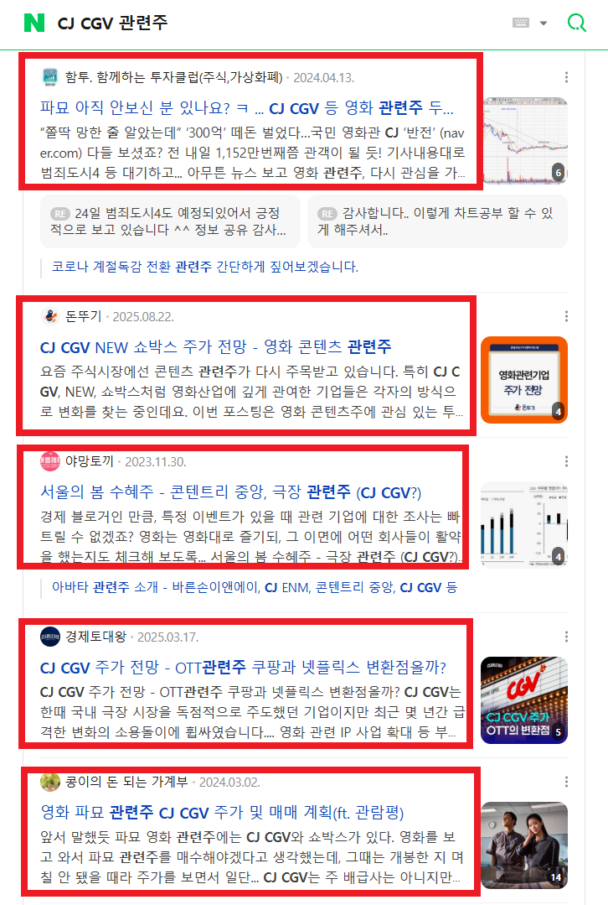
Task: Open three-dot menu for 콩이의 돈 되는 가계부 post
Action: 566,782
